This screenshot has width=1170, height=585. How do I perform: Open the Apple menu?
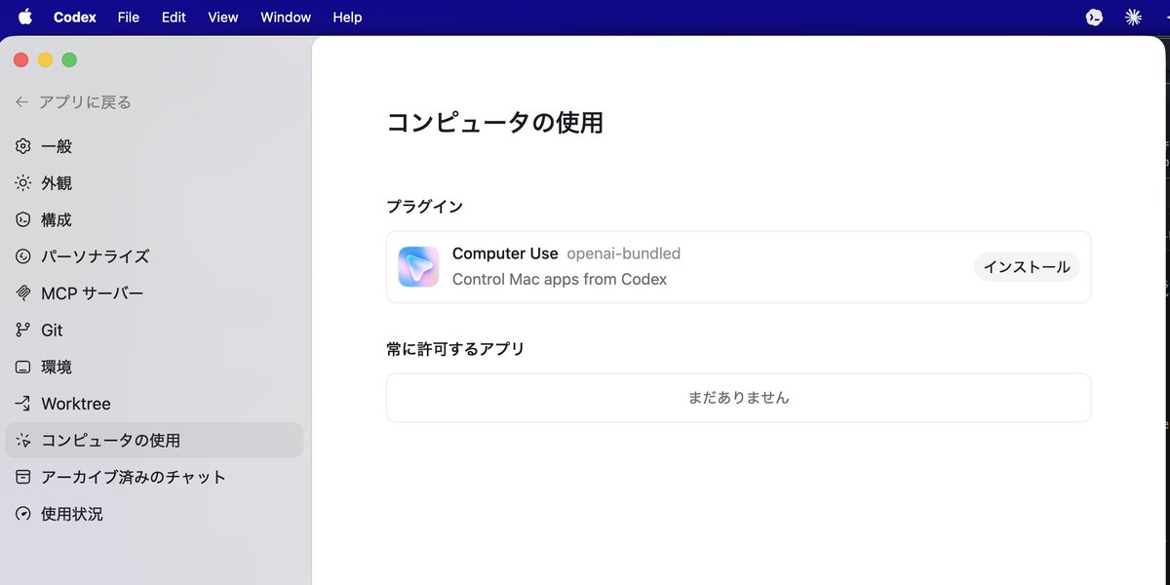pos(25,17)
